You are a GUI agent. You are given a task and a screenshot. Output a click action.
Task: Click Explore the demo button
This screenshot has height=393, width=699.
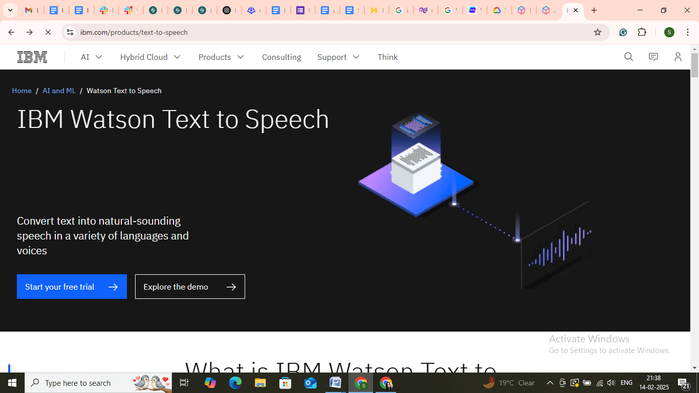pyautogui.click(x=190, y=287)
